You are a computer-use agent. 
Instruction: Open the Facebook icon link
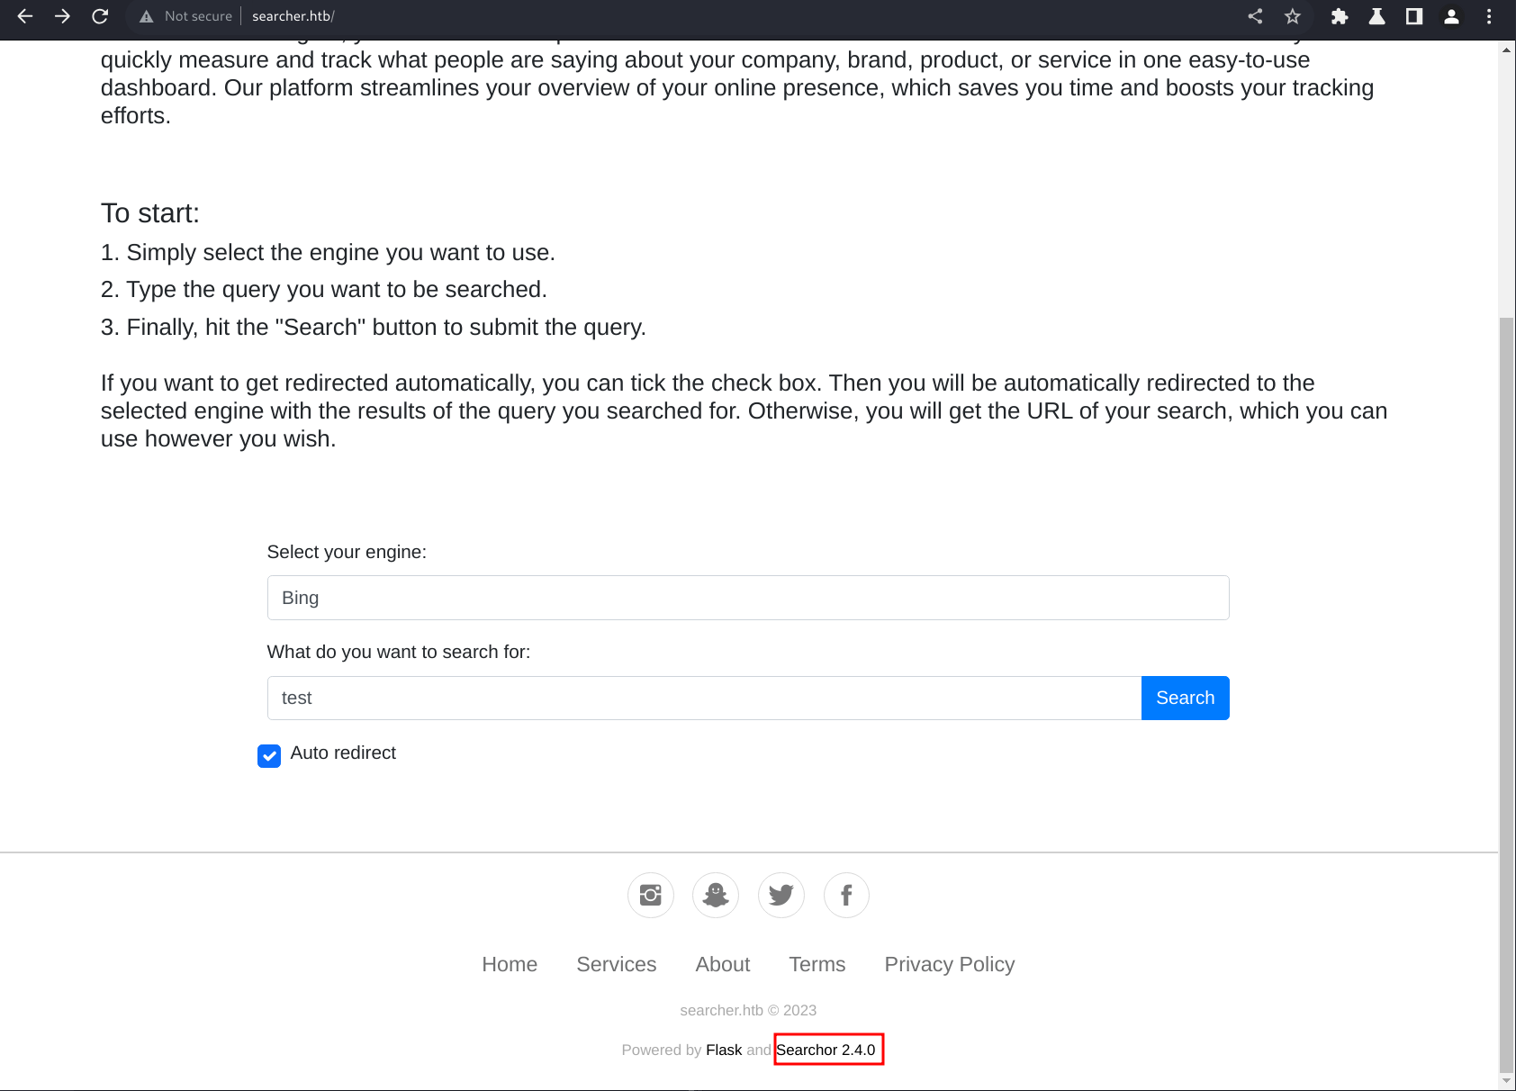pos(846,895)
